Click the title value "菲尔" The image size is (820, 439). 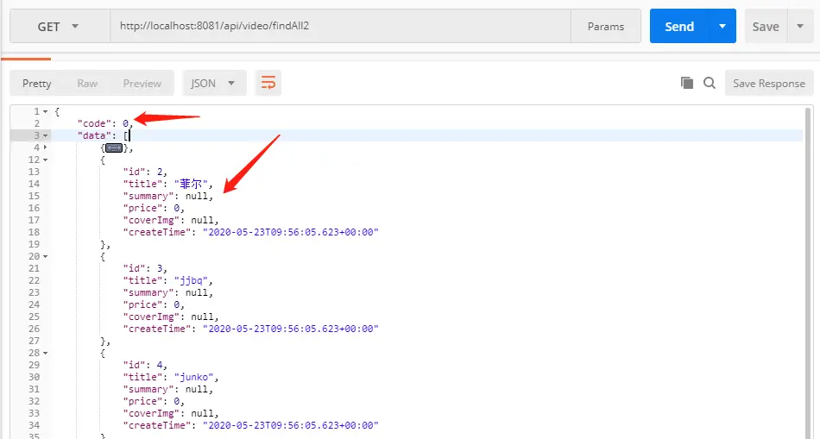click(x=191, y=184)
